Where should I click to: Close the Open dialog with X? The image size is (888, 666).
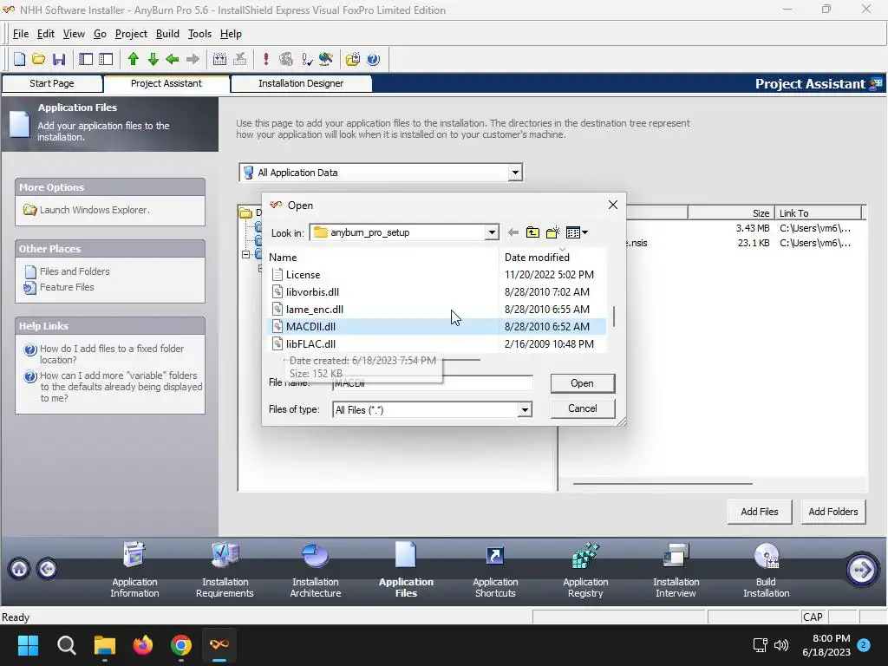click(613, 205)
